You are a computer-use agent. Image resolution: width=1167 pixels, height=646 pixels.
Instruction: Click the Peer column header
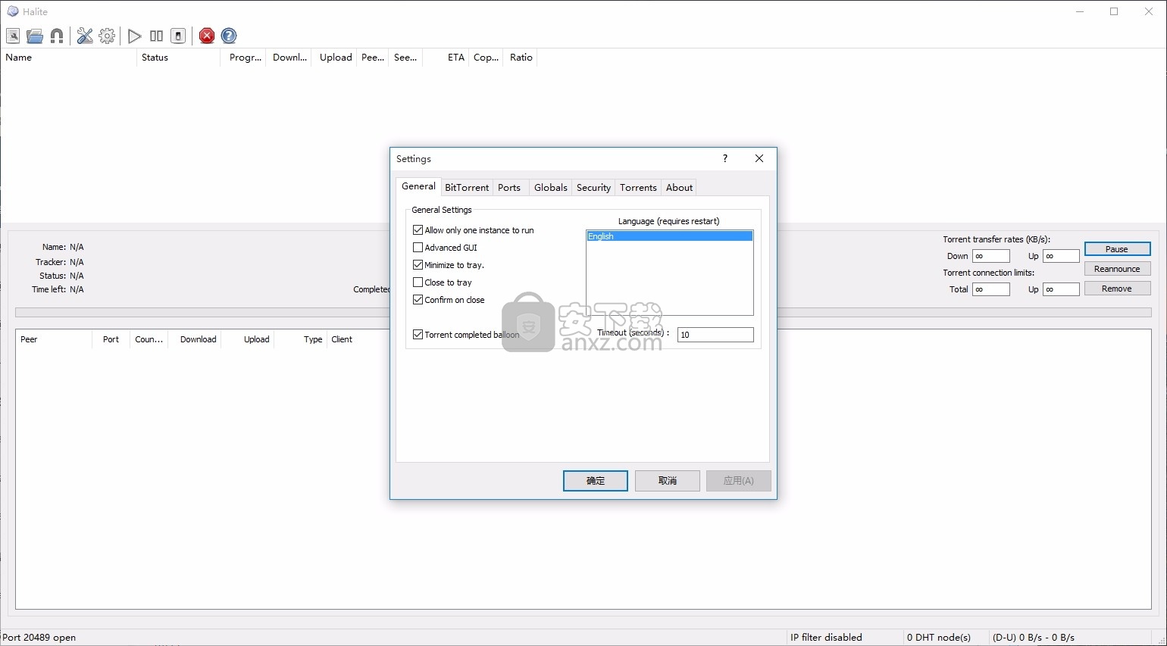click(x=54, y=339)
